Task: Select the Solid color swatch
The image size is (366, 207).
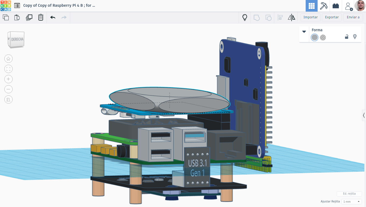Action: pyautogui.click(x=314, y=37)
